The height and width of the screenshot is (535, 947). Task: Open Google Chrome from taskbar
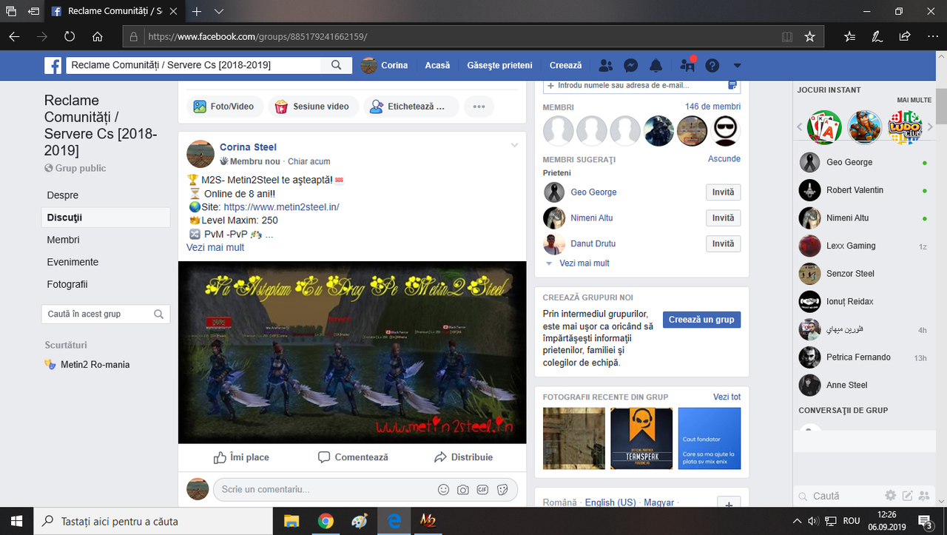pyautogui.click(x=326, y=521)
